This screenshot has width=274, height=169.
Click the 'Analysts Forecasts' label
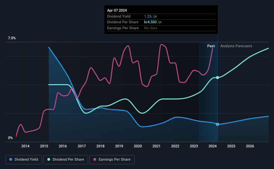pos(236,46)
